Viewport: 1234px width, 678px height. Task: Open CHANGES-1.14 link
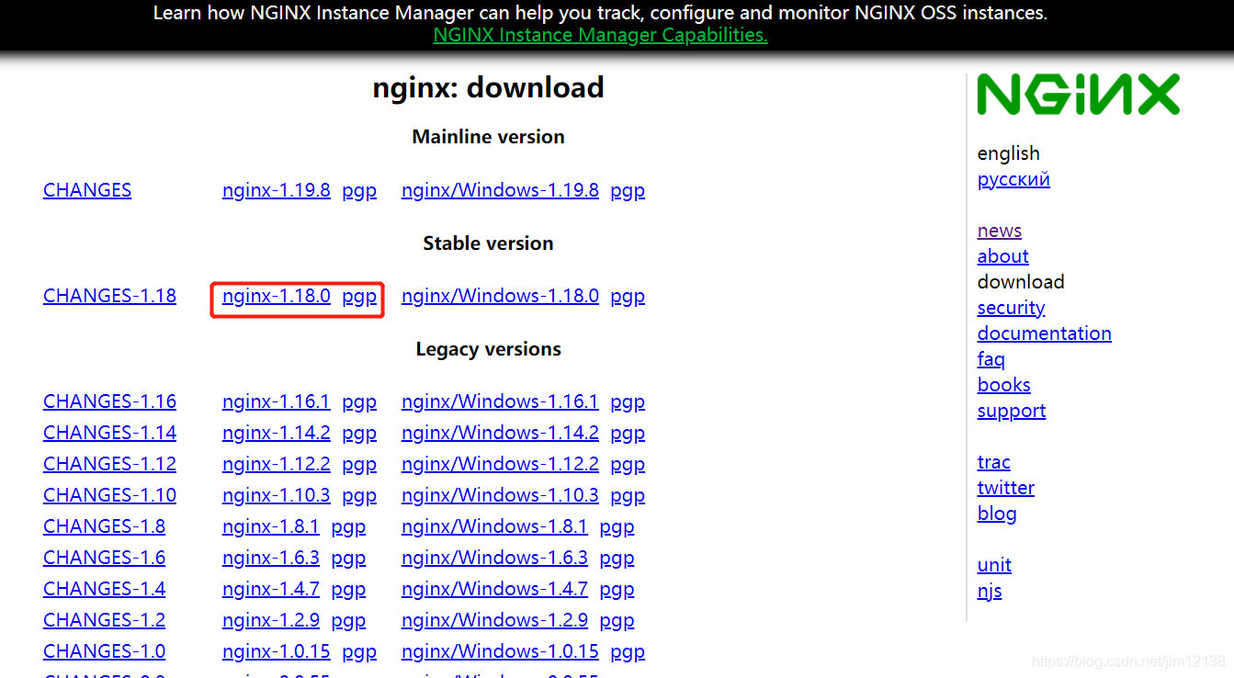[x=109, y=433]
